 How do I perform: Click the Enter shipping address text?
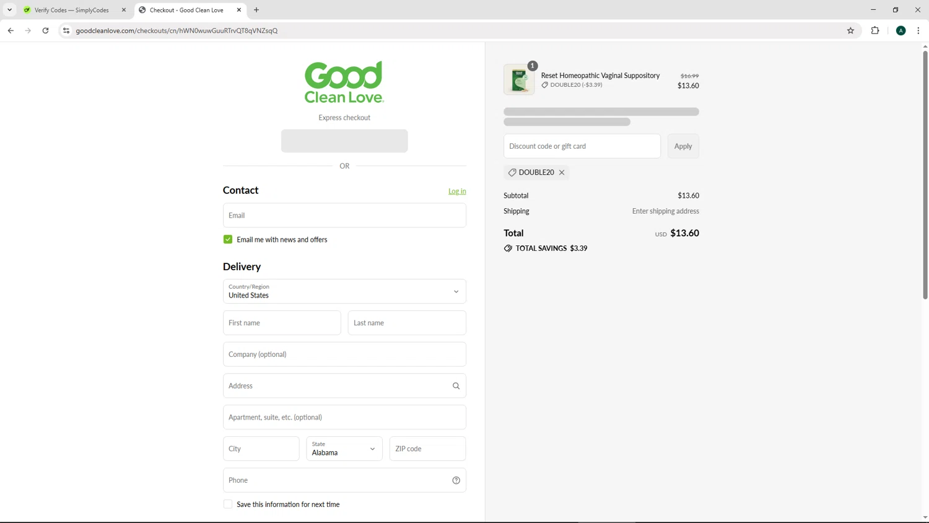click(665, 211)
